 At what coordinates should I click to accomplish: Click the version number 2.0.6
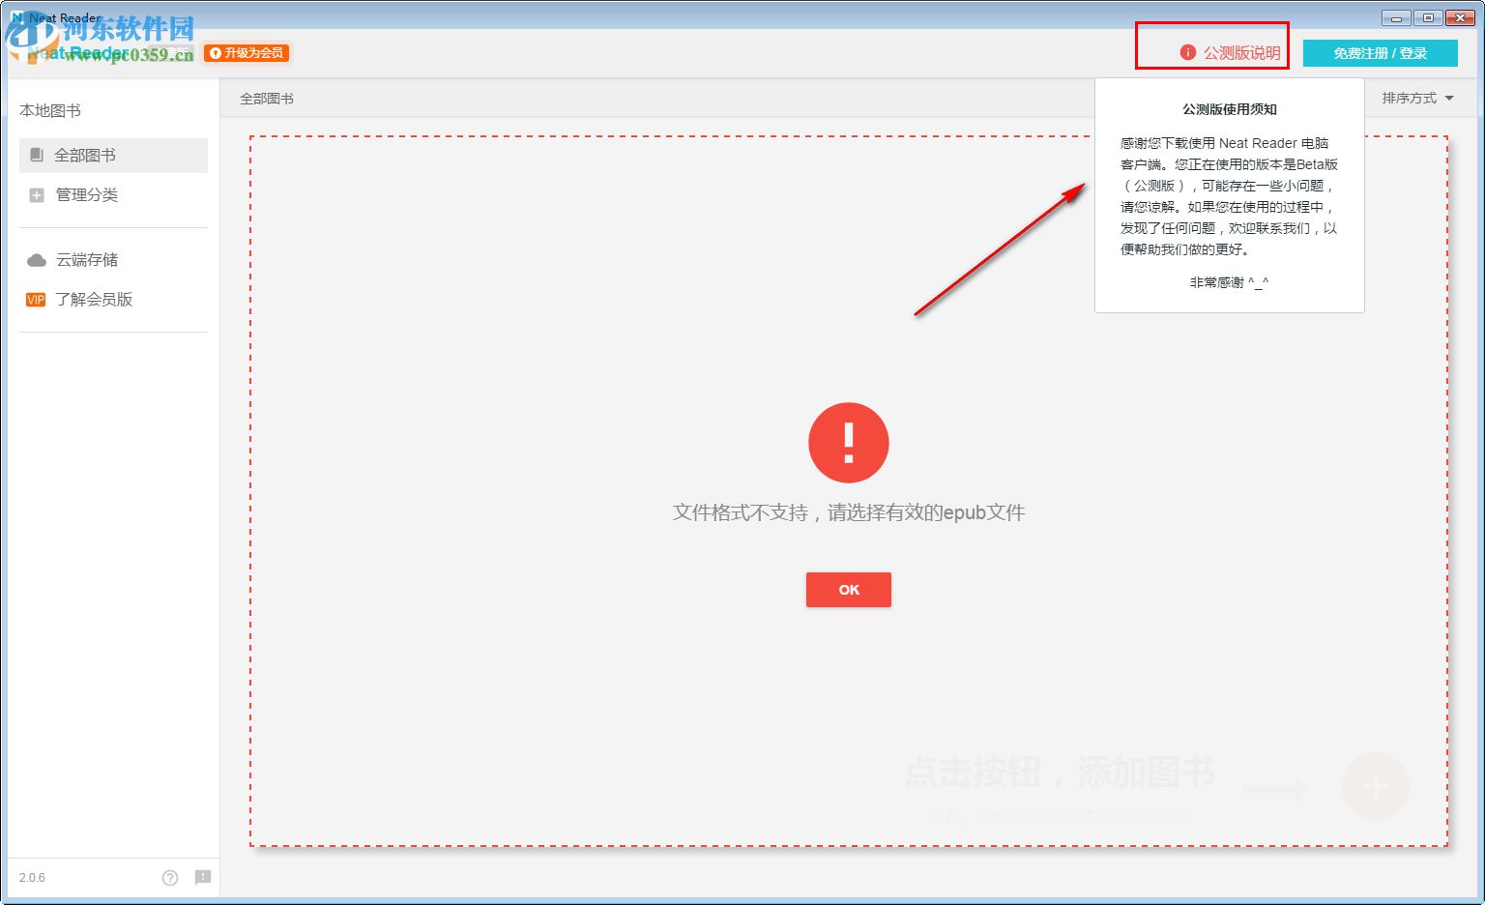pyautogui.click(x=32, y=878)
